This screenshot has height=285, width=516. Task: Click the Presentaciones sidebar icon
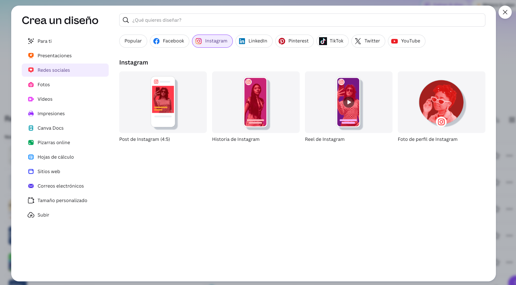tap(31, 56)
